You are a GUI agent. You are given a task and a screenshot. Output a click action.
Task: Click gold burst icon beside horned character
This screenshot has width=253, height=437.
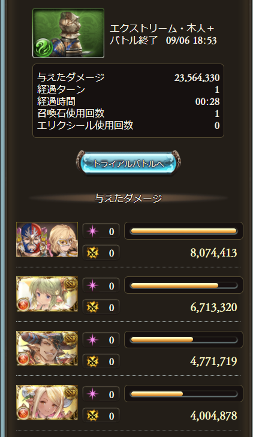tap(92, 361)
